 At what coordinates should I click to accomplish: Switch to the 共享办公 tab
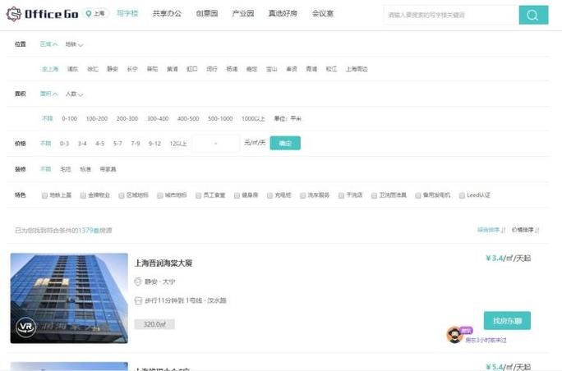167,14
